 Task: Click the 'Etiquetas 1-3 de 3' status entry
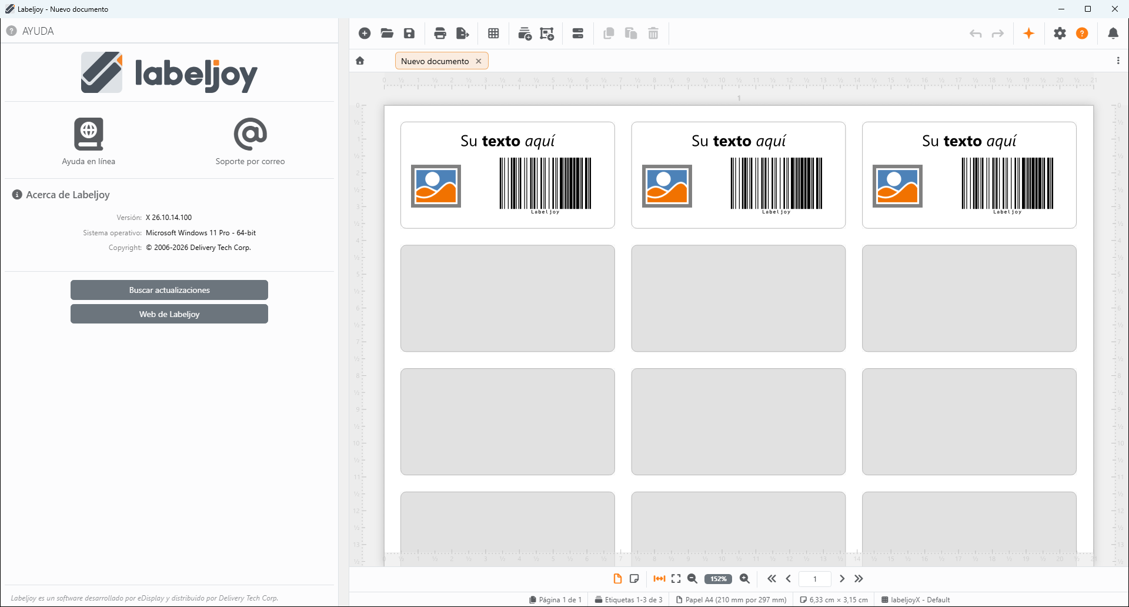tap(629, 600)
